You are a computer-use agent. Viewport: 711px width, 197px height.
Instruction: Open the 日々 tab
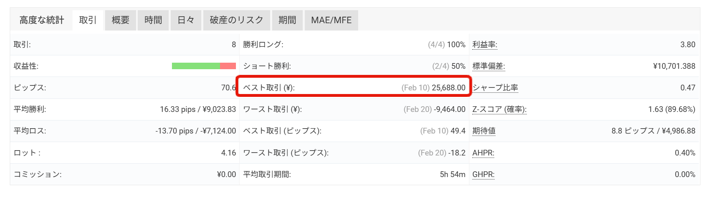point(186,20)
